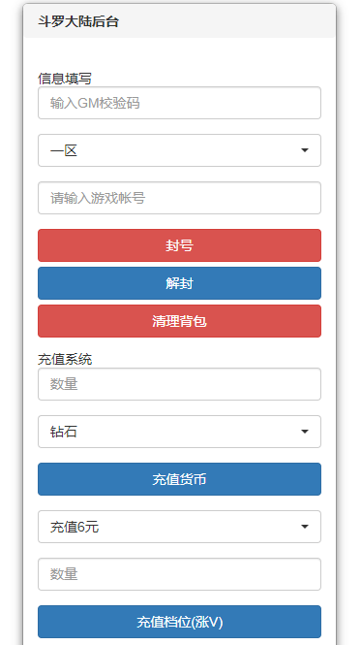Select the 一区 server combo box

click(x=179, y=150)
